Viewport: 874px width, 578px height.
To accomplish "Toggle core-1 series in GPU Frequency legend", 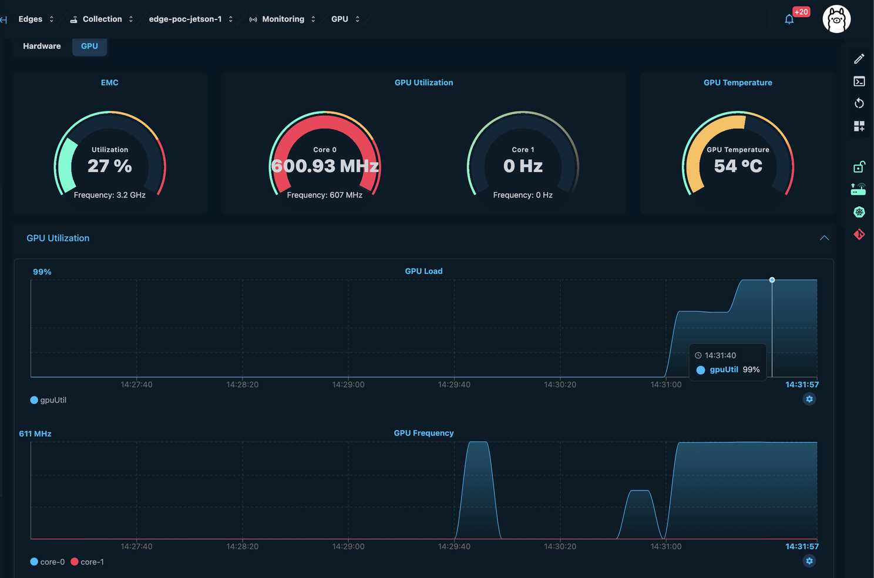I will point(88,562).
